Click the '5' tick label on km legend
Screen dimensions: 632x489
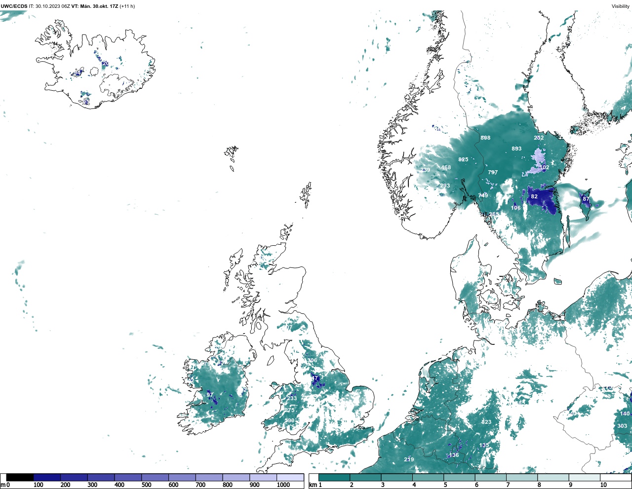pyautogui.click(x=445, y=485)
